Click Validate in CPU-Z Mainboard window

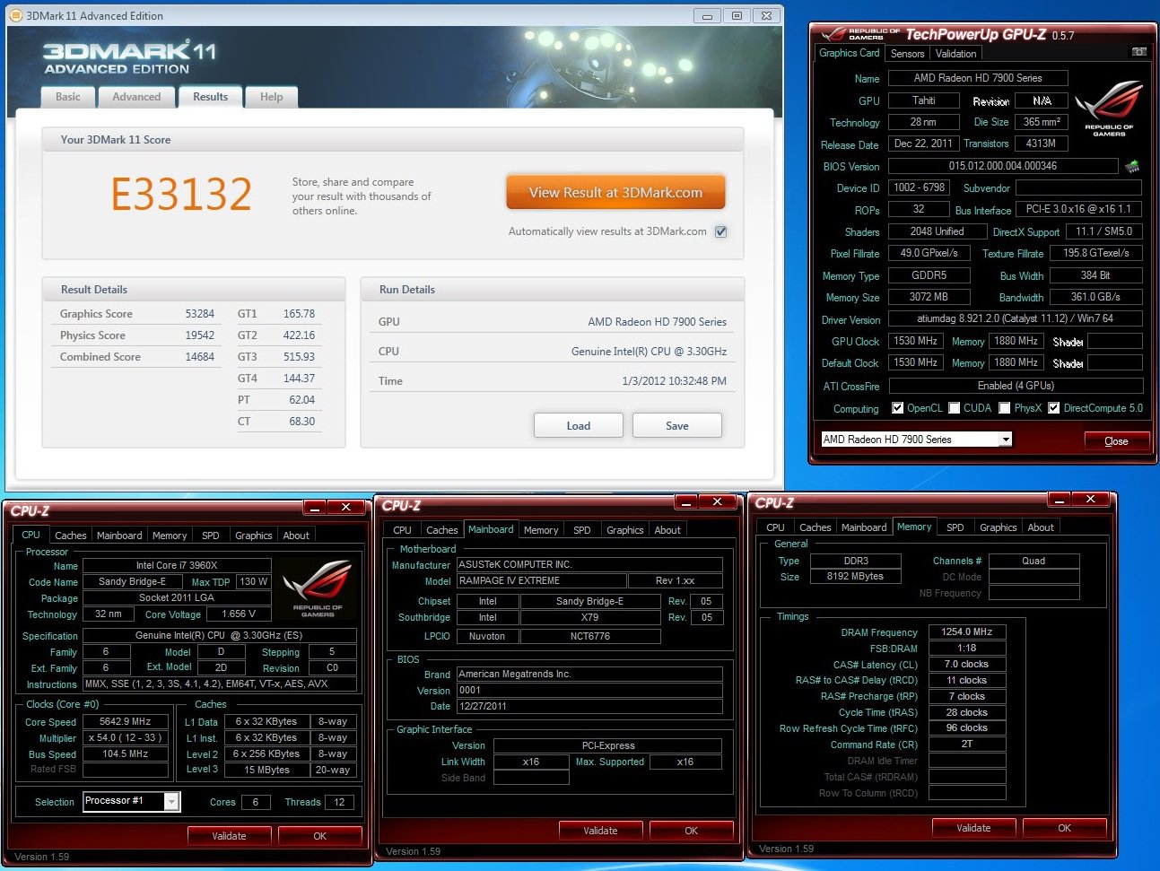(x=600, y=831)
